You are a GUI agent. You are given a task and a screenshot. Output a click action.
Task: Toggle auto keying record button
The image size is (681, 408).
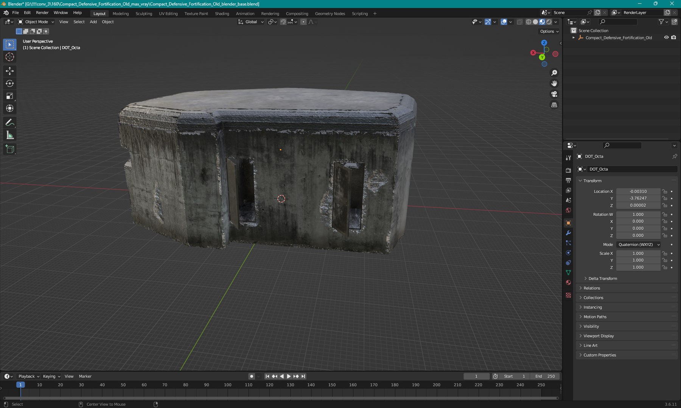[x=252, y=376]
